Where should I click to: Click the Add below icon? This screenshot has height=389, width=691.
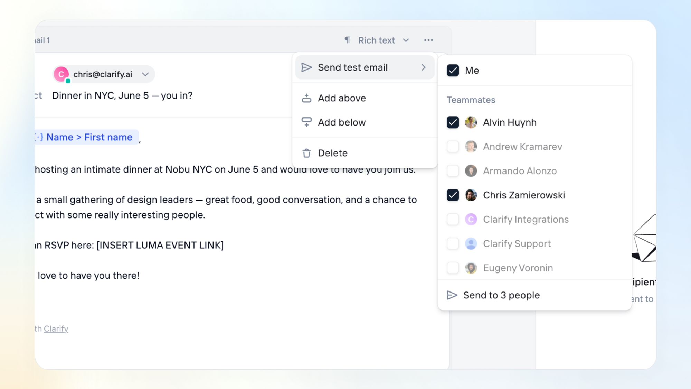coord(306,122)
